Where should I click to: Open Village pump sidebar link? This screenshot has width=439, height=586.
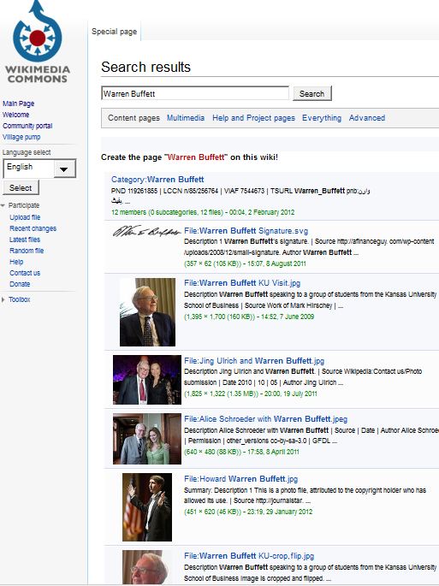21,137
